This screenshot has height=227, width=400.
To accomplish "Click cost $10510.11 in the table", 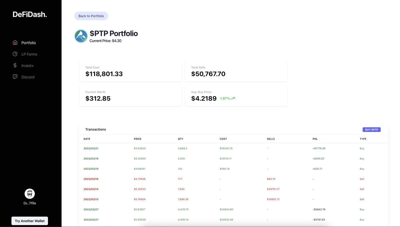I will tap(226, 159).
